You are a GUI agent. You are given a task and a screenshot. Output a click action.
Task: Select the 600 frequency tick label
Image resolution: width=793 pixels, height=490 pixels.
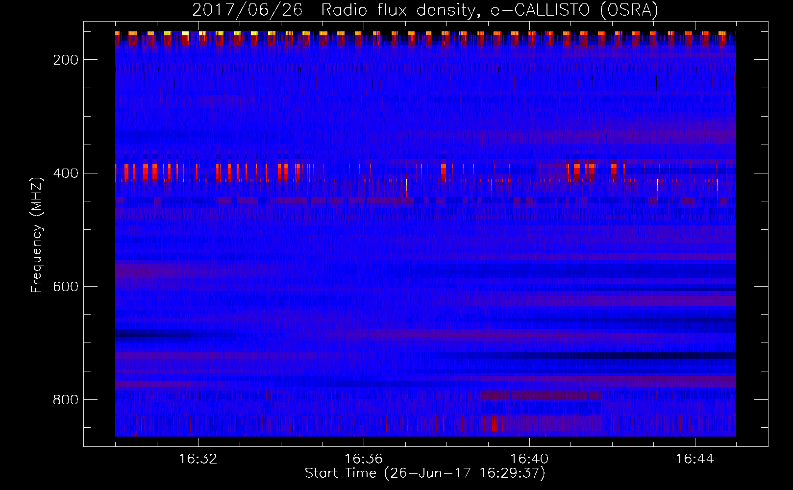[x=66, y=287]
